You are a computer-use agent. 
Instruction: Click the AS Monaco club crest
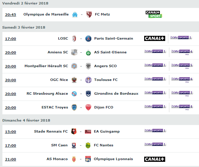point(74,159)
